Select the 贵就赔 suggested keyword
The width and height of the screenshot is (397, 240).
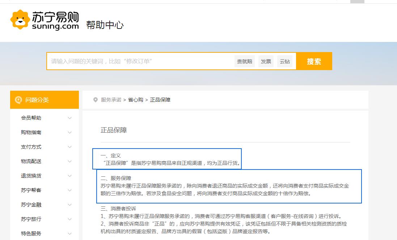click(x=245, y=61)
